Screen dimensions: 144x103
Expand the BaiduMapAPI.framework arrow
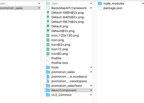pyautogui.click(x=91, y=8)
